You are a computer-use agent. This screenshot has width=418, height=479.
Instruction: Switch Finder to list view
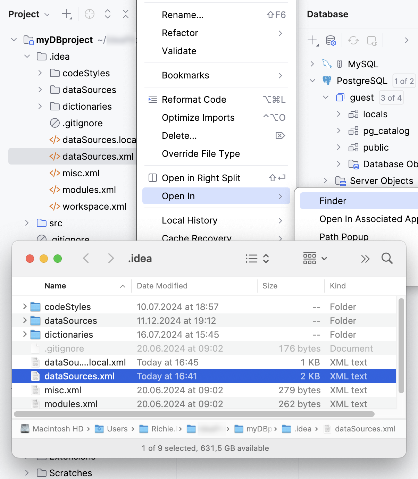pos(252,258)
